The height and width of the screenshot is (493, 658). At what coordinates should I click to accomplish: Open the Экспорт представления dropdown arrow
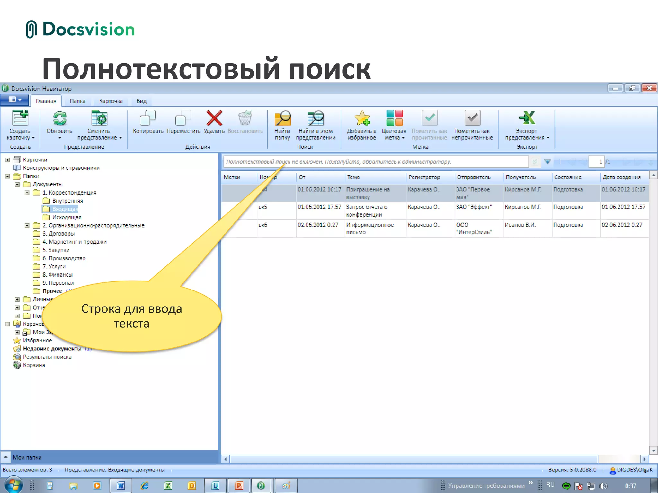(x=548, y=138)
